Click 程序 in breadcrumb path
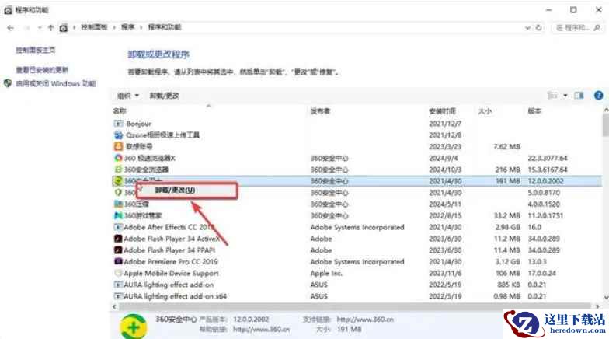This screenshot has width=609, height=339. (127, 26)
